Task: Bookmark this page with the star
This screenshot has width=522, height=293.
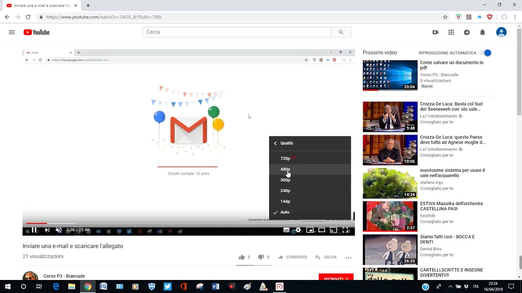Action: 445,17
